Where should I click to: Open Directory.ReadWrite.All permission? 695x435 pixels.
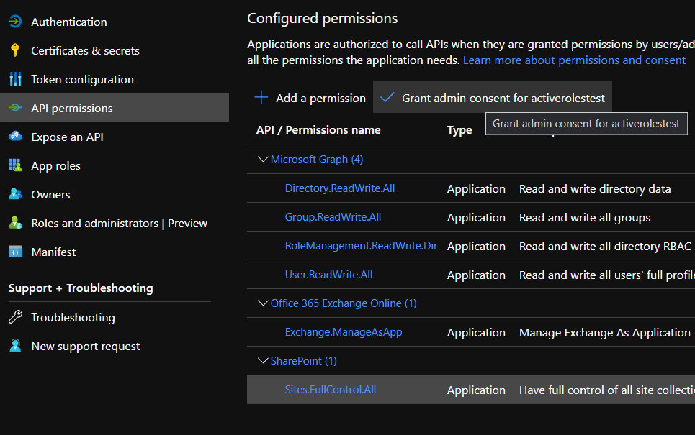click(339, 188)
